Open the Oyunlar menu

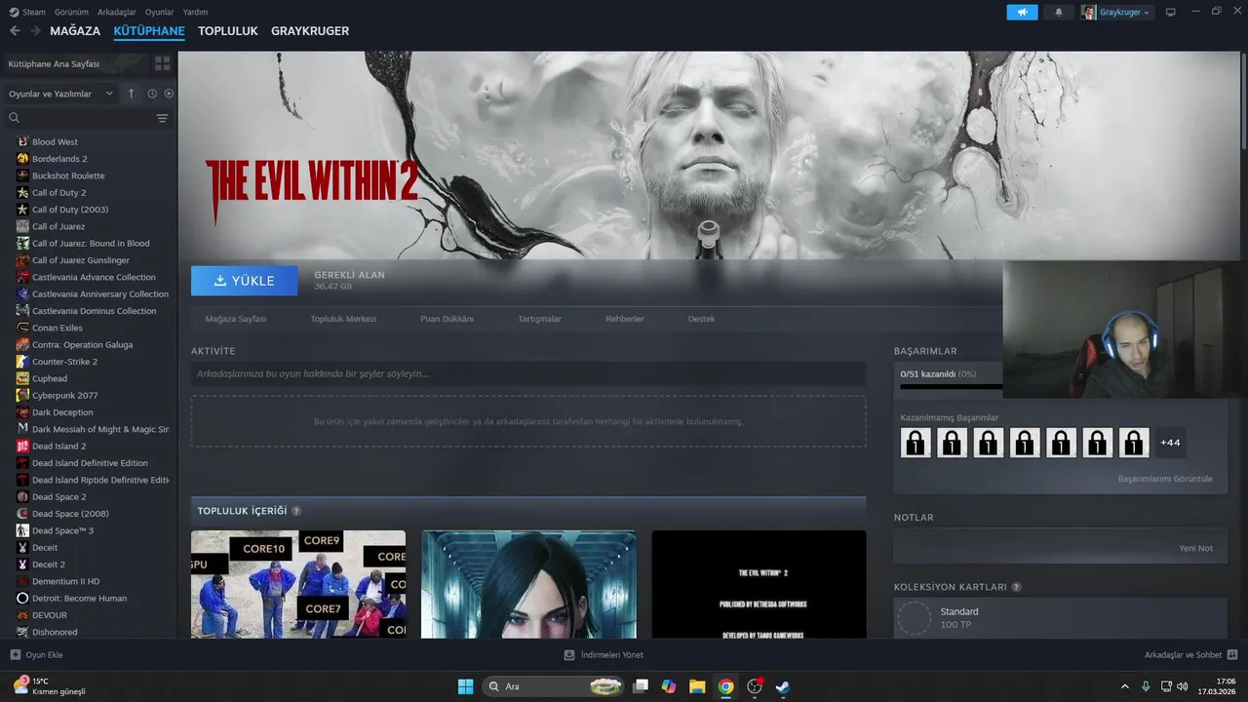pyautogui.click(x=160, y=12)
